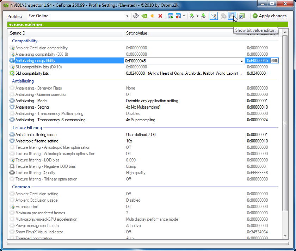Click the orange starburst create profile icon
This screenshot has width=296, height=251.
[x=152, y=16]
